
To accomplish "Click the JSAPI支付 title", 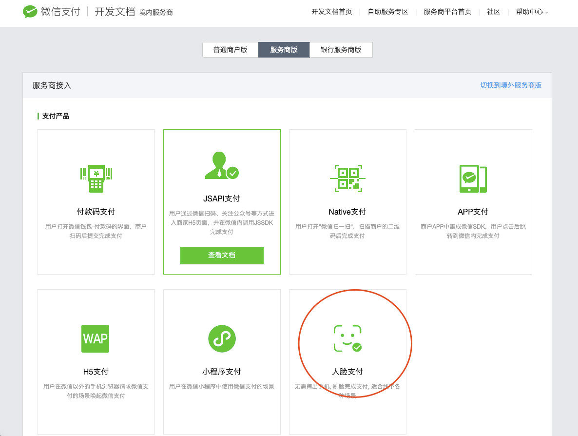I will click(222, 198).
